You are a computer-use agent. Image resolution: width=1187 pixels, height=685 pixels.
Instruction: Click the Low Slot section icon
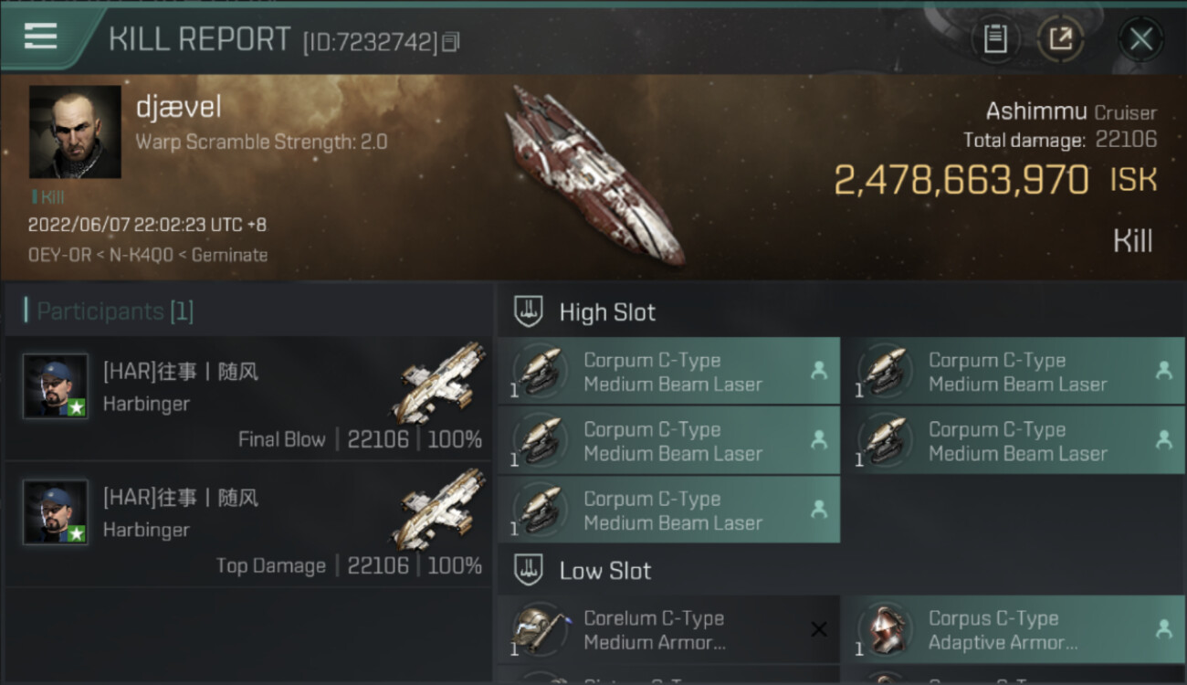pyautogui.click(x=530, y=571)
